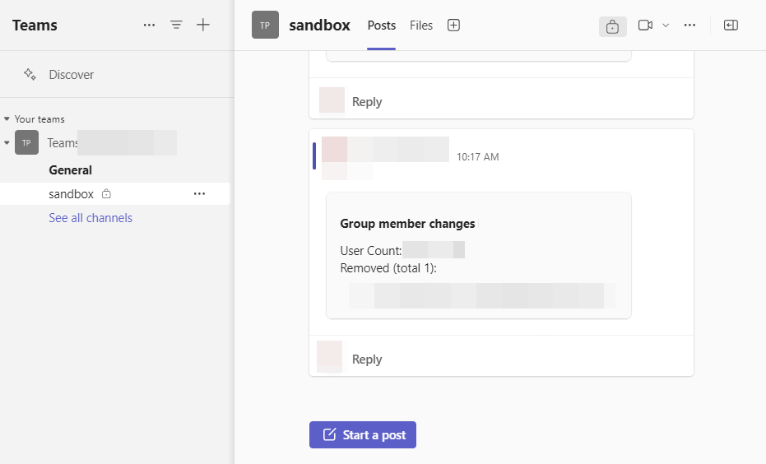The height and width of the screenshot is (464, 766).
Task: Click the lock icon beside sandbox channel
Action: [x=106, y=194]
